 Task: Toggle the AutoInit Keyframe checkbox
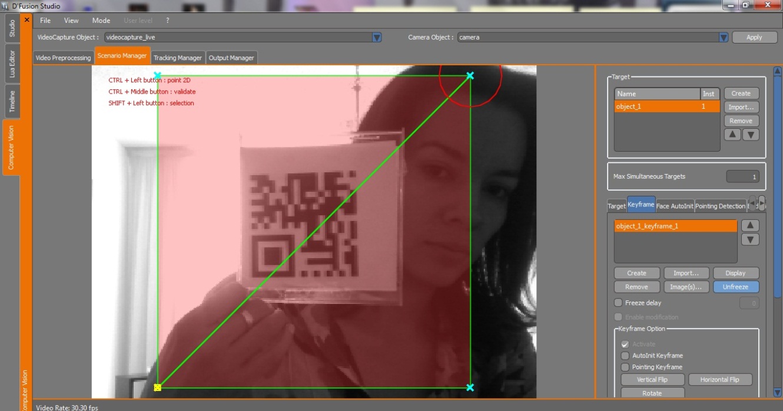pos(625,356)
